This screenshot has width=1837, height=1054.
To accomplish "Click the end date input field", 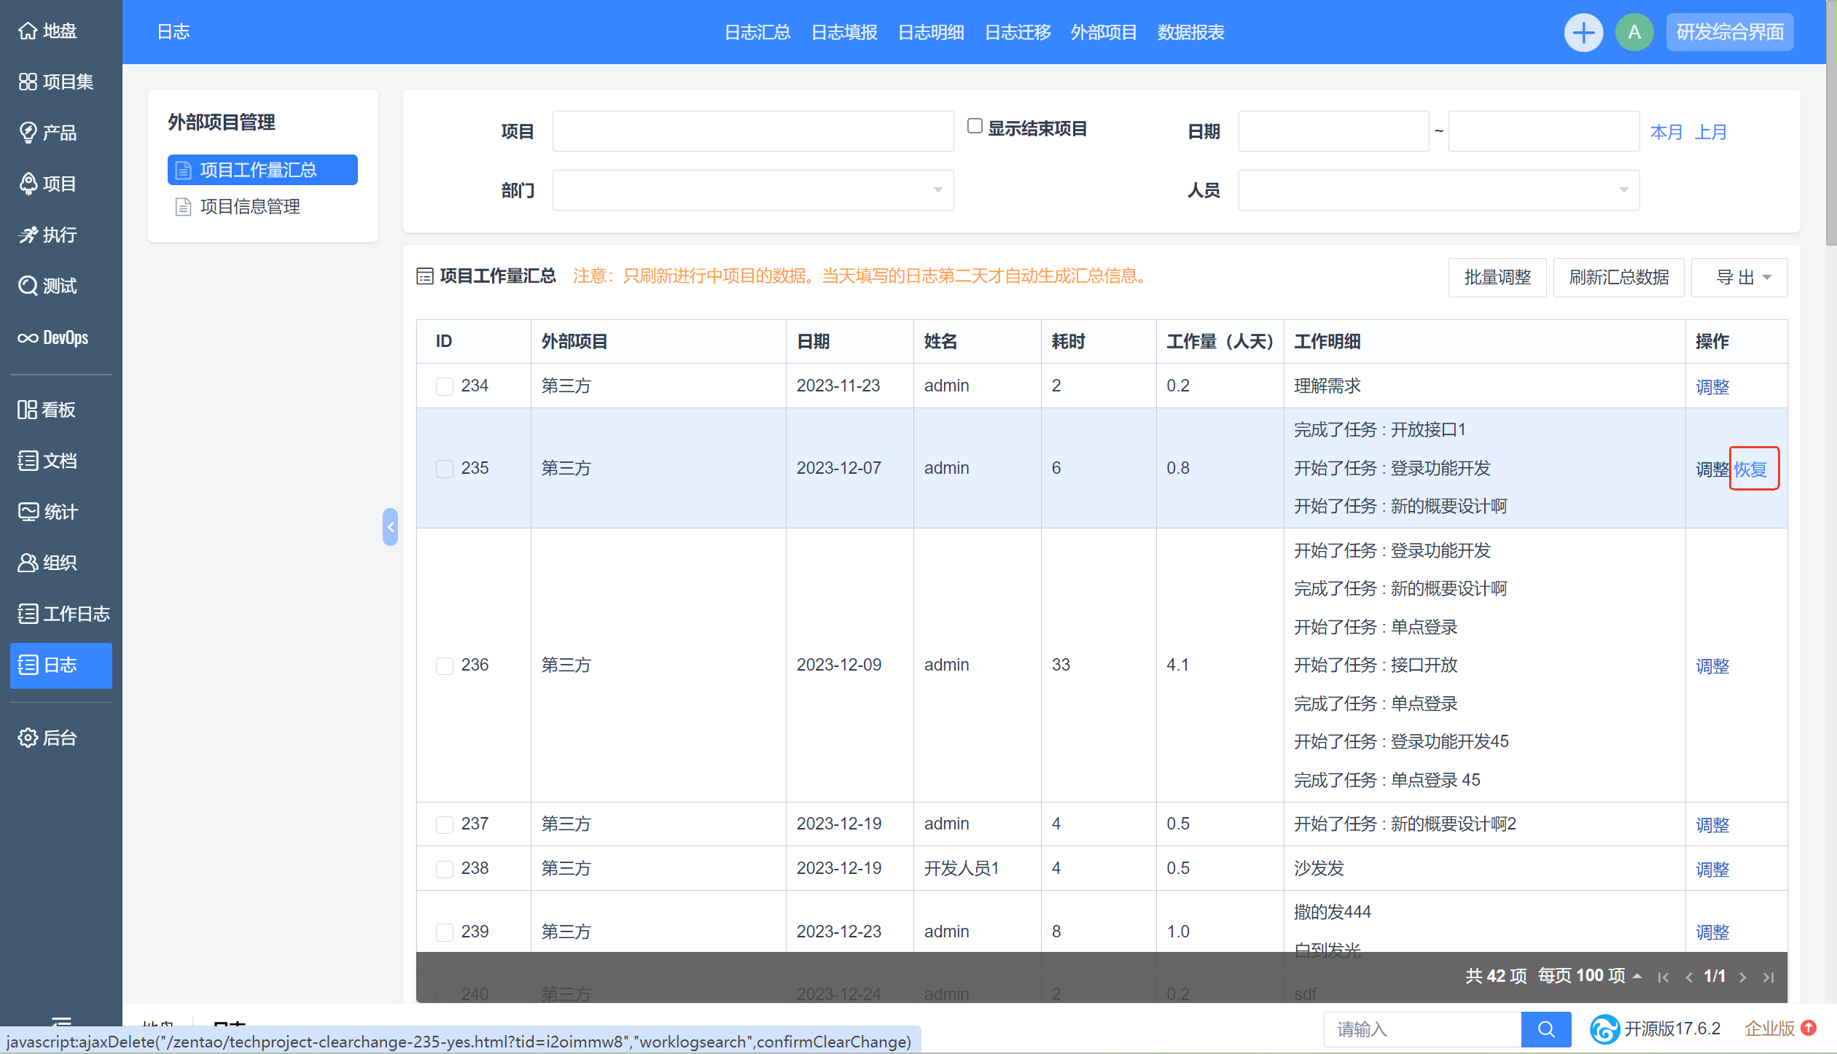I will tap(1544, 131).
